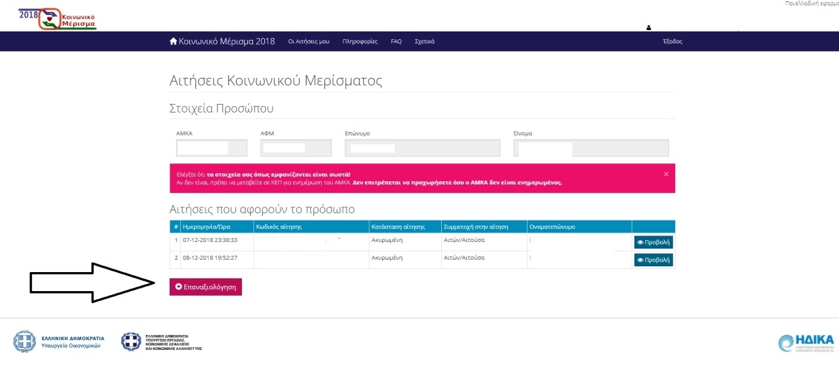Click the Υπουργείο Οικονομικών footer logo
The image size is (839, 365).
(x=59, y=341)
